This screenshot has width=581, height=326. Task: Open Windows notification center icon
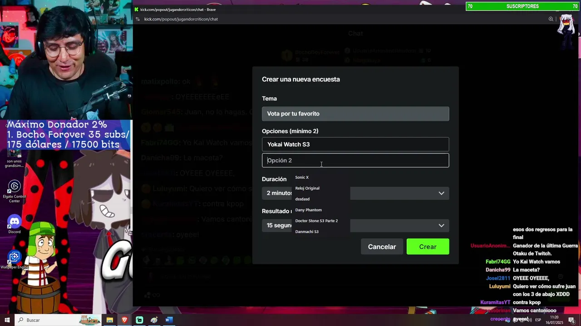[571, 320]
